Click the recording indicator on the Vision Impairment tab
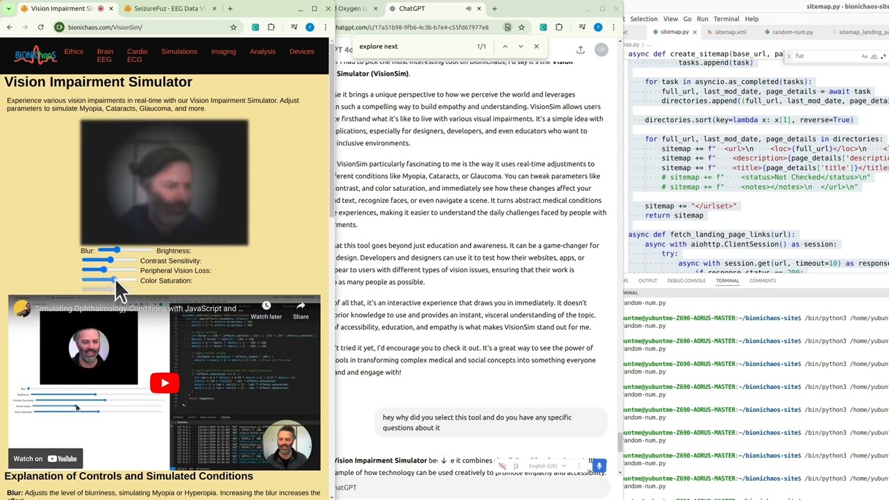Viewport: 889px width, 500px height. [x=101, y=9]
